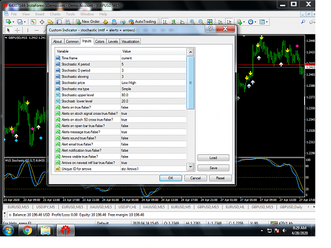Click the dialog help question-mark button

(x=210, y=29)
